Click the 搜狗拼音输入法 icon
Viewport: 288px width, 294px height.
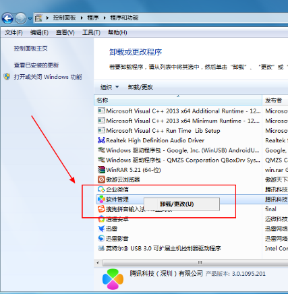pos(101,209)
